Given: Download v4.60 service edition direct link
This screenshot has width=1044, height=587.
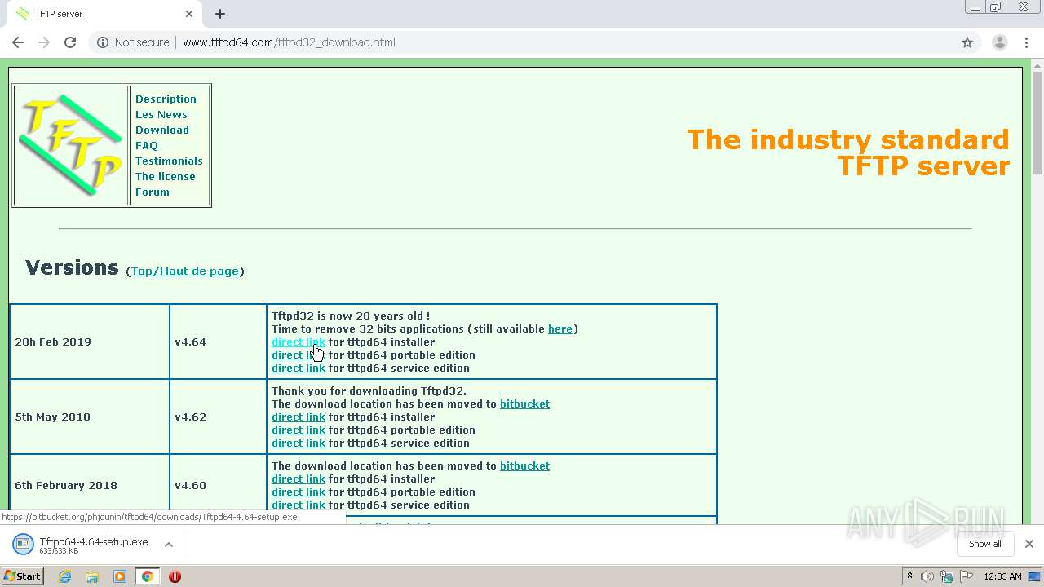Looking at the screenshot, I should pyautogui.click(x=298, y=505).
